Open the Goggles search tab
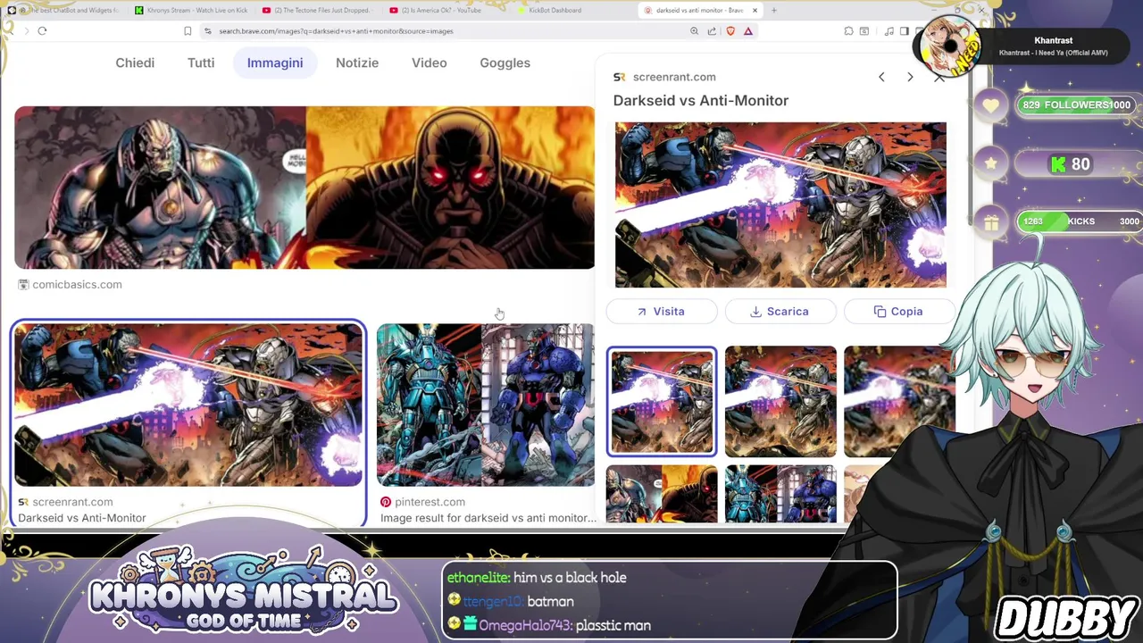 click(x=505, y=63)
